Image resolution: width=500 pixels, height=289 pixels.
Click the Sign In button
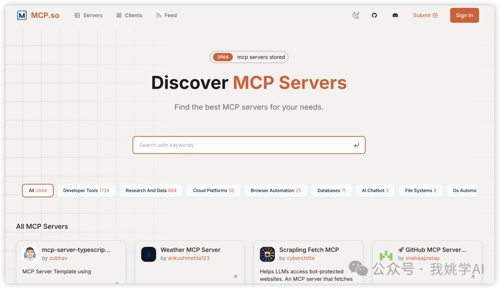point(464,15)
